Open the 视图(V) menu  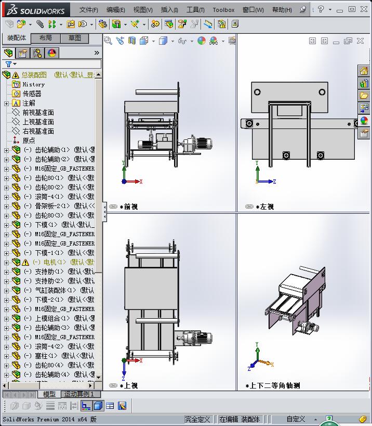(143, 10)
